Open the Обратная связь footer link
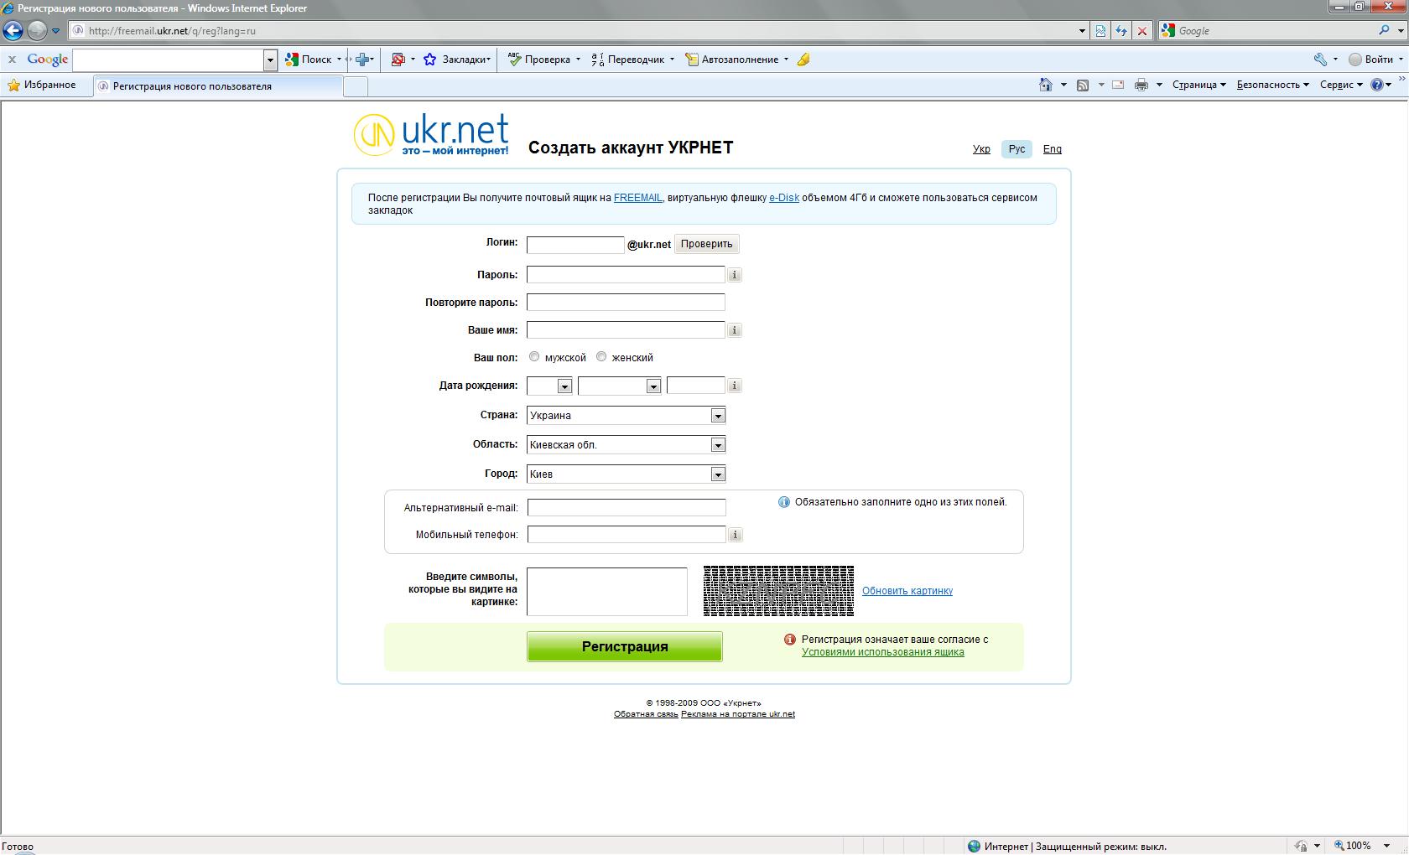 coord(646,714)
